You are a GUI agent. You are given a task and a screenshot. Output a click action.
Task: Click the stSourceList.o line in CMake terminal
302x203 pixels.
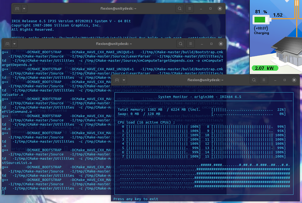[x=17, y=163]
